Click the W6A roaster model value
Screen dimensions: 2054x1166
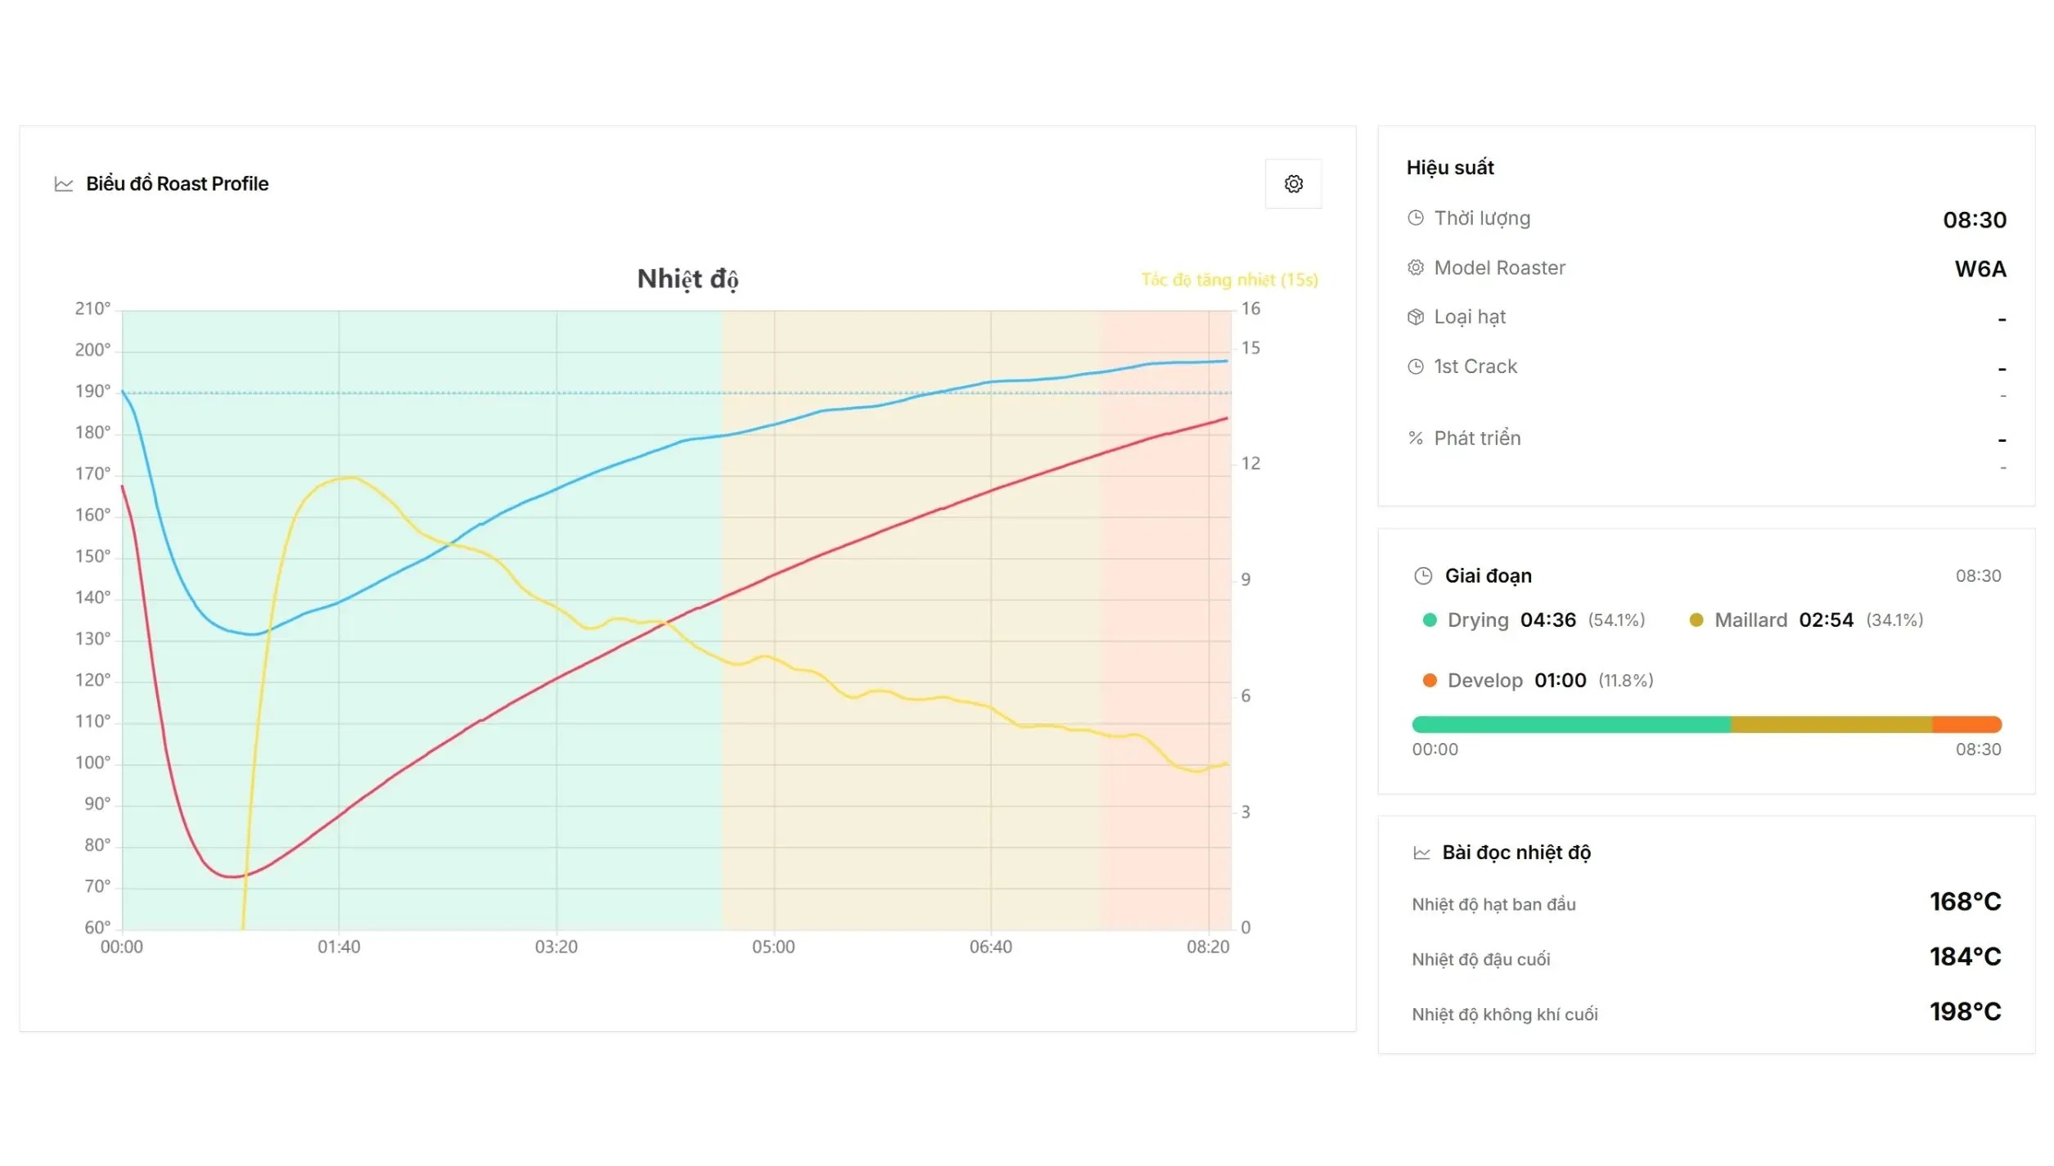pyautogui.click(x=1980, y=269)
